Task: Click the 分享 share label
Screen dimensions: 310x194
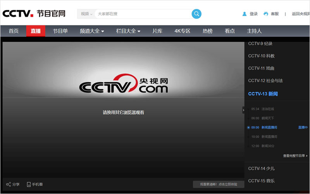Action: 16,185
